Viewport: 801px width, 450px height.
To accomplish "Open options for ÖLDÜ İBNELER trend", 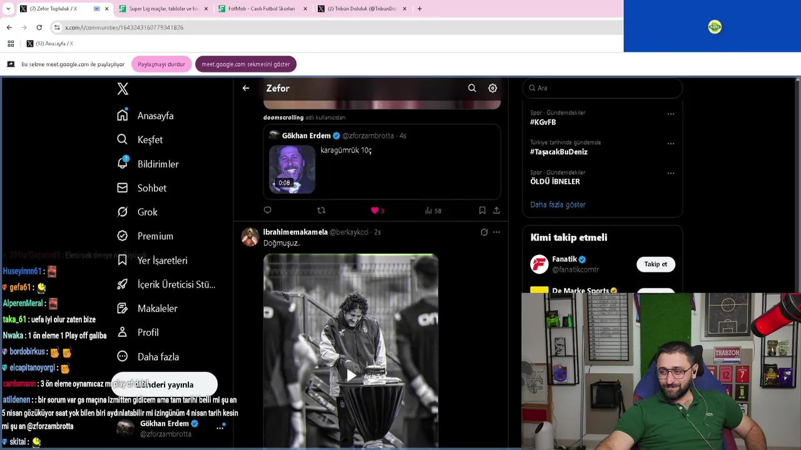I will coord(671,173).
